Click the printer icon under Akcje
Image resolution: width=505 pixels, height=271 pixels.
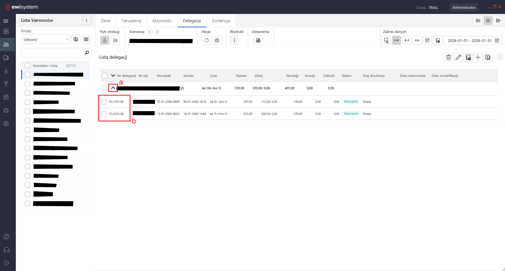tap(217, 40)
